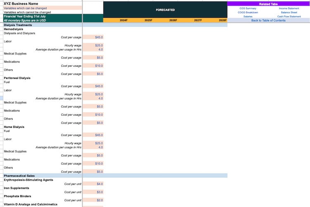Select Iron Supplements 'Cost per unit' label

click(x=73, y=192)
